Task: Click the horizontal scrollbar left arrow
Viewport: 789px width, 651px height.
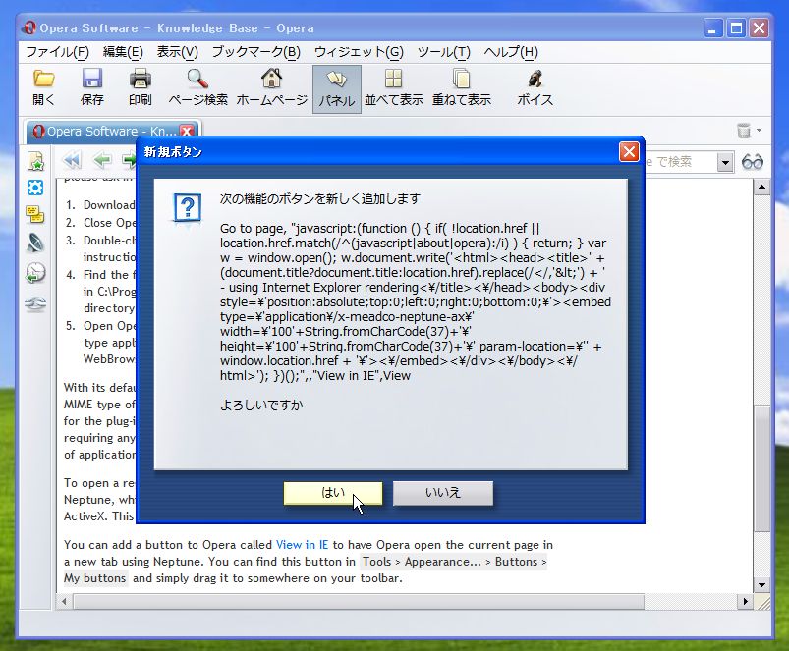Action: click(x=64, y=601)
